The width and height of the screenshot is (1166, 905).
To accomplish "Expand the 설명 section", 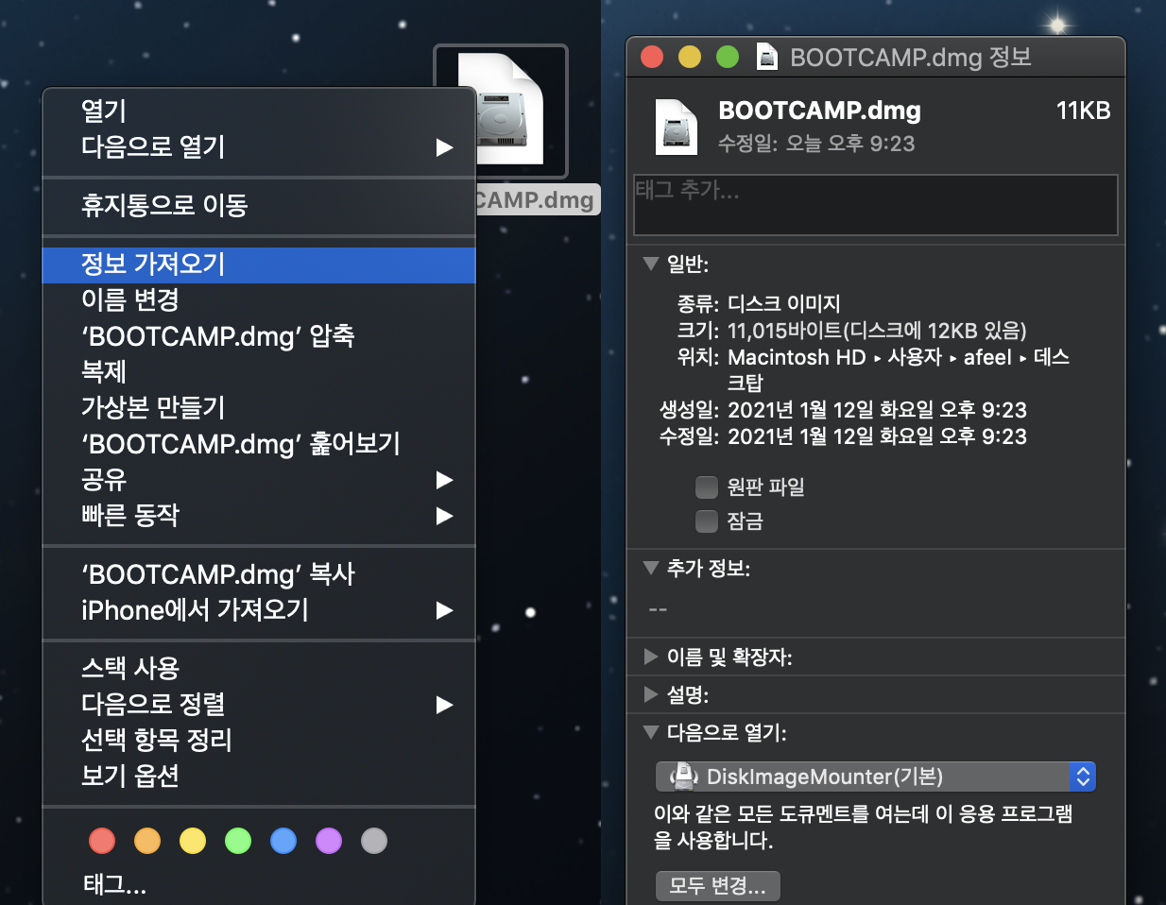I will (650, 694).
